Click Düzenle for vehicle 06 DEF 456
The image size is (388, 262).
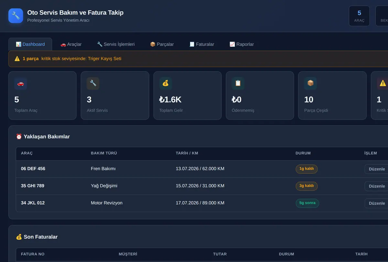pyautogui.click(x=377, y=169)
